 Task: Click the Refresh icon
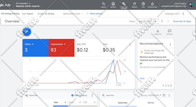134,5
